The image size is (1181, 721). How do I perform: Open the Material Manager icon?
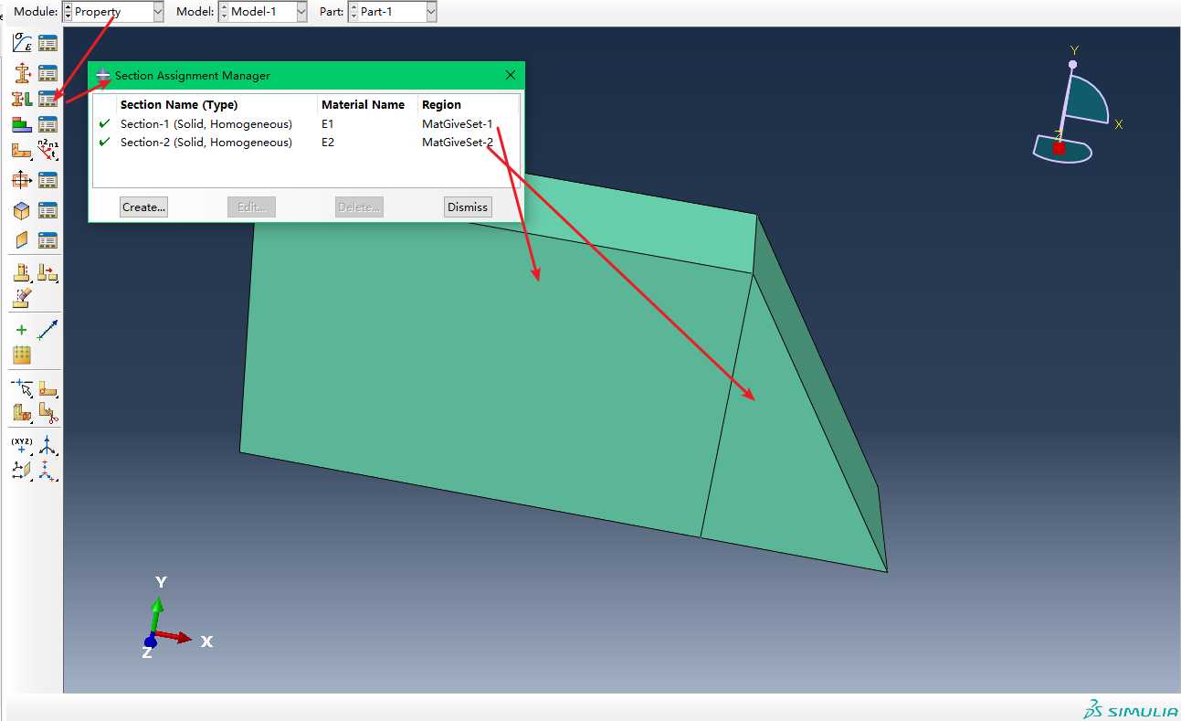48,43
